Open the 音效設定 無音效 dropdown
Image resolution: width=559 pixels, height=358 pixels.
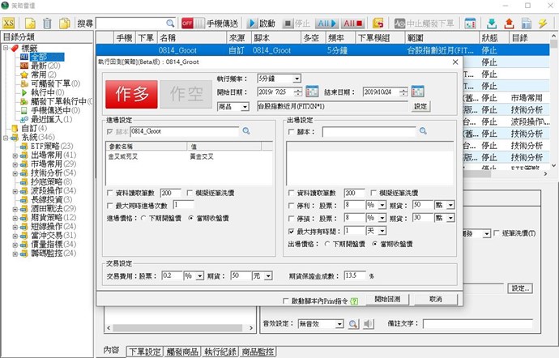tap(339, 324)
